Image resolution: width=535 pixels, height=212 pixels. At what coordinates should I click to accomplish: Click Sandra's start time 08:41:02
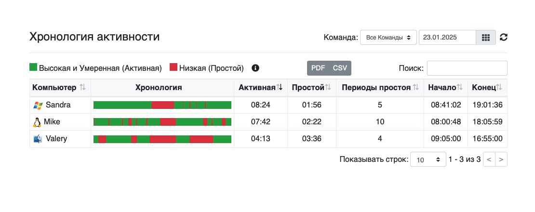point(446,105)
